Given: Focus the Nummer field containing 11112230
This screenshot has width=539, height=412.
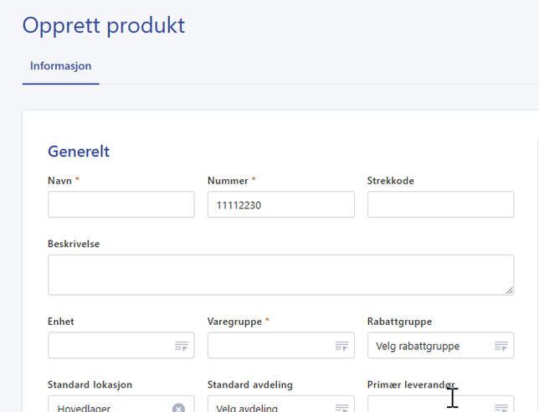Looking at the screenshot, I should point(280,204).
